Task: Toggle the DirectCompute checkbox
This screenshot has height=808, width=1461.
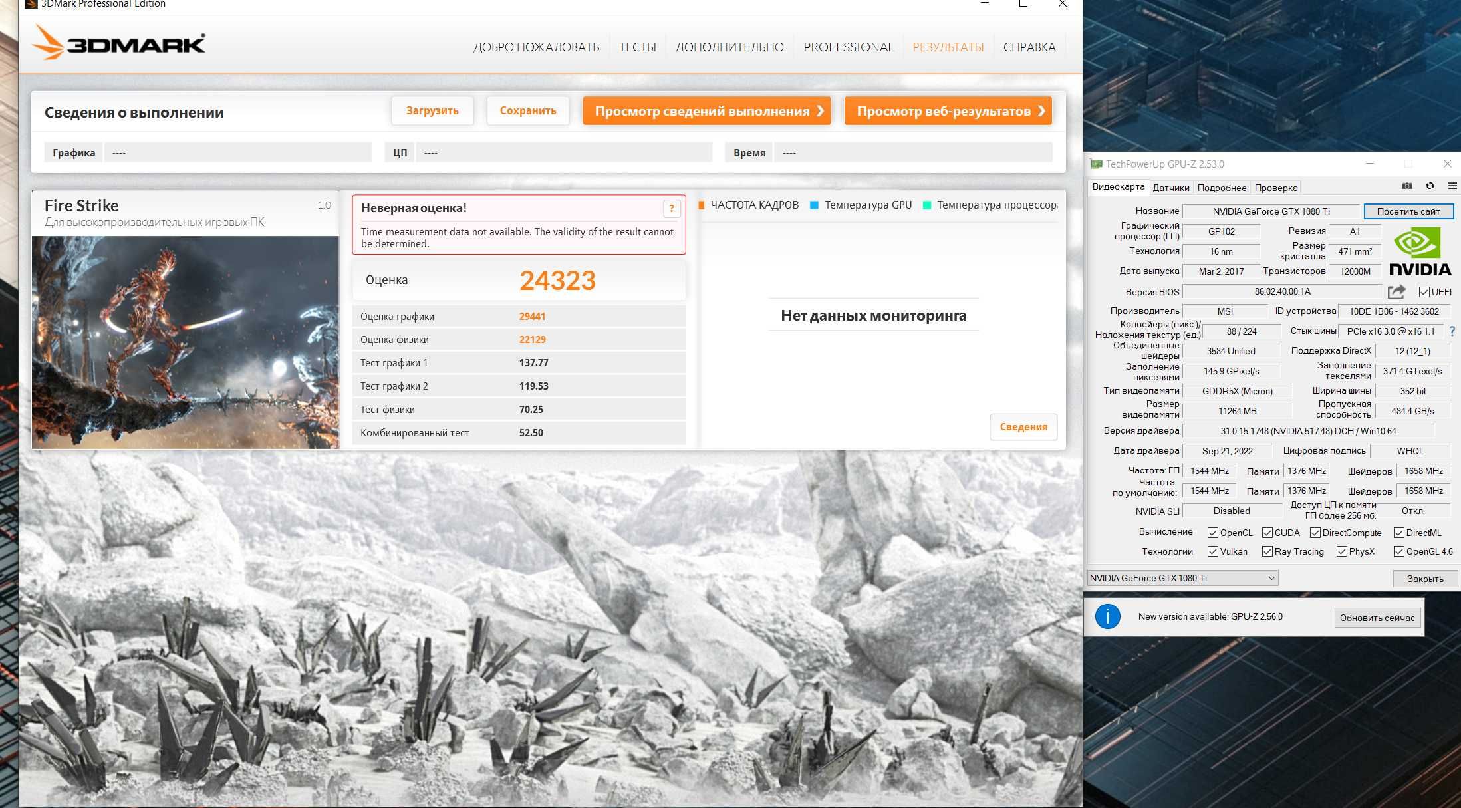Action: 1315,533
